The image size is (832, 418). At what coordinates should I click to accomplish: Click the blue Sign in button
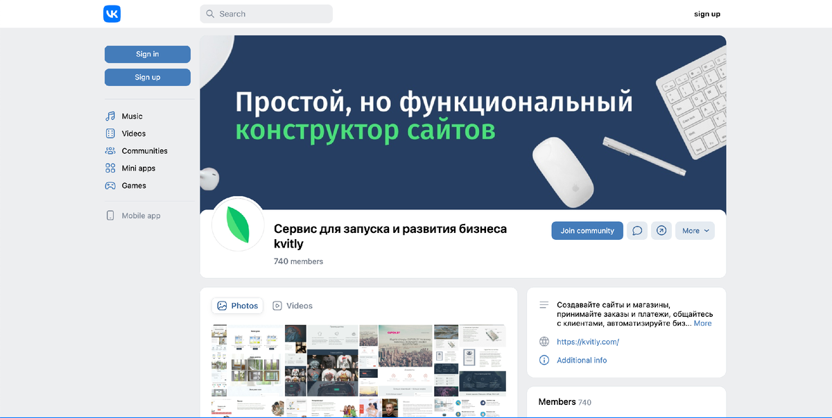[x=148, y=54]
